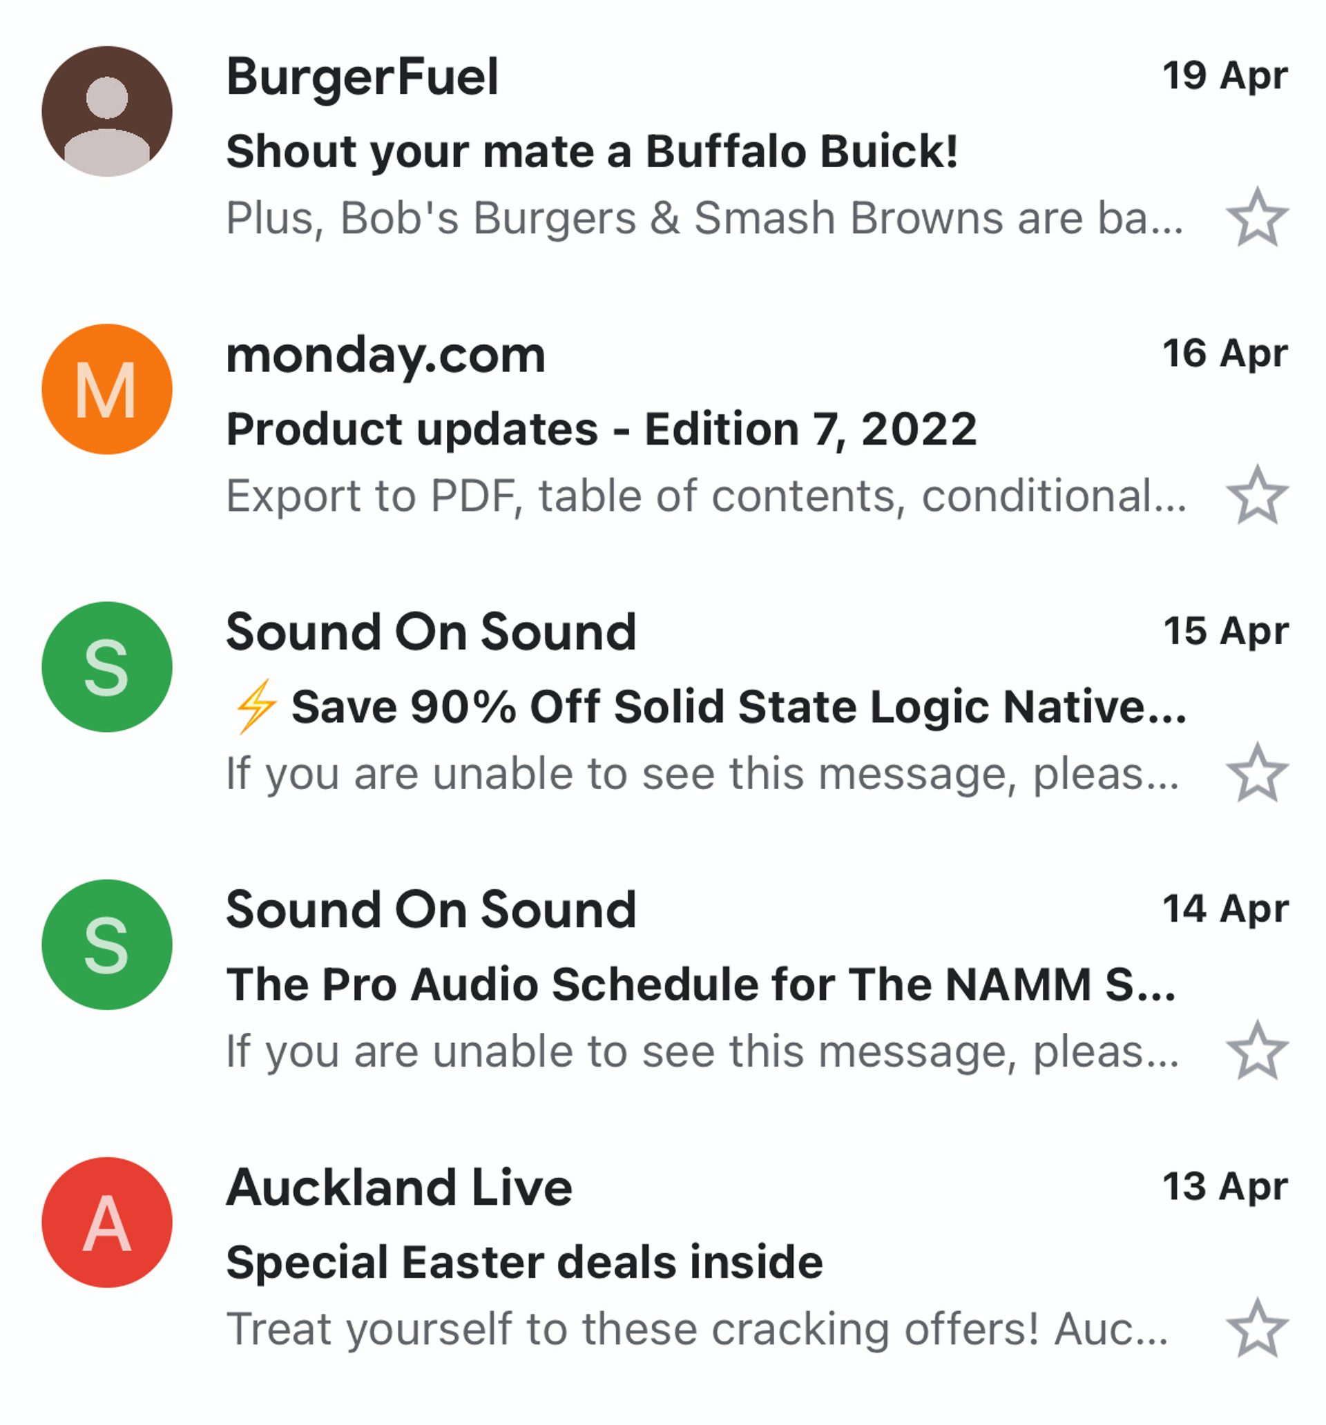Star the Auckland Live Easter deals email
Screen dimensions: 1326x1425
(1256, 1328)
